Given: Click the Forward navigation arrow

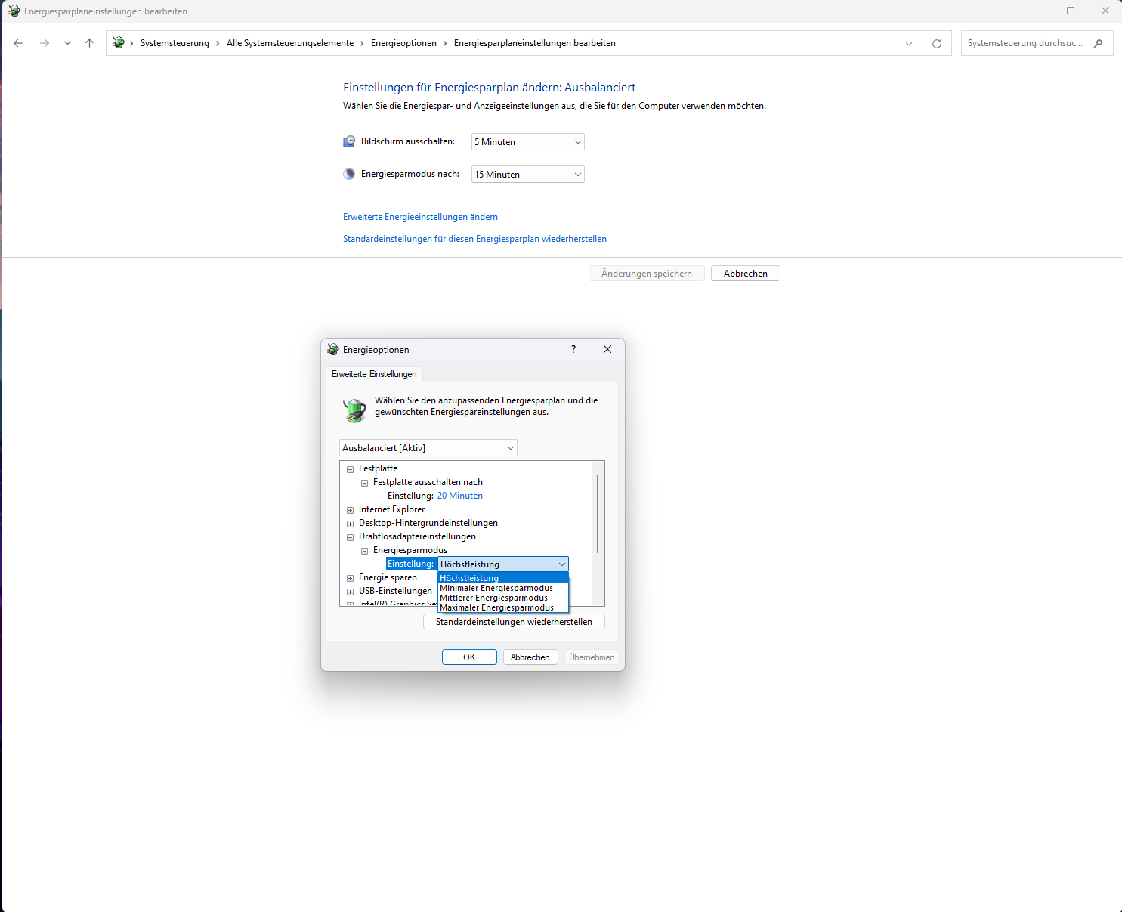Looking at the screenshot, I should tap(45, 43).
